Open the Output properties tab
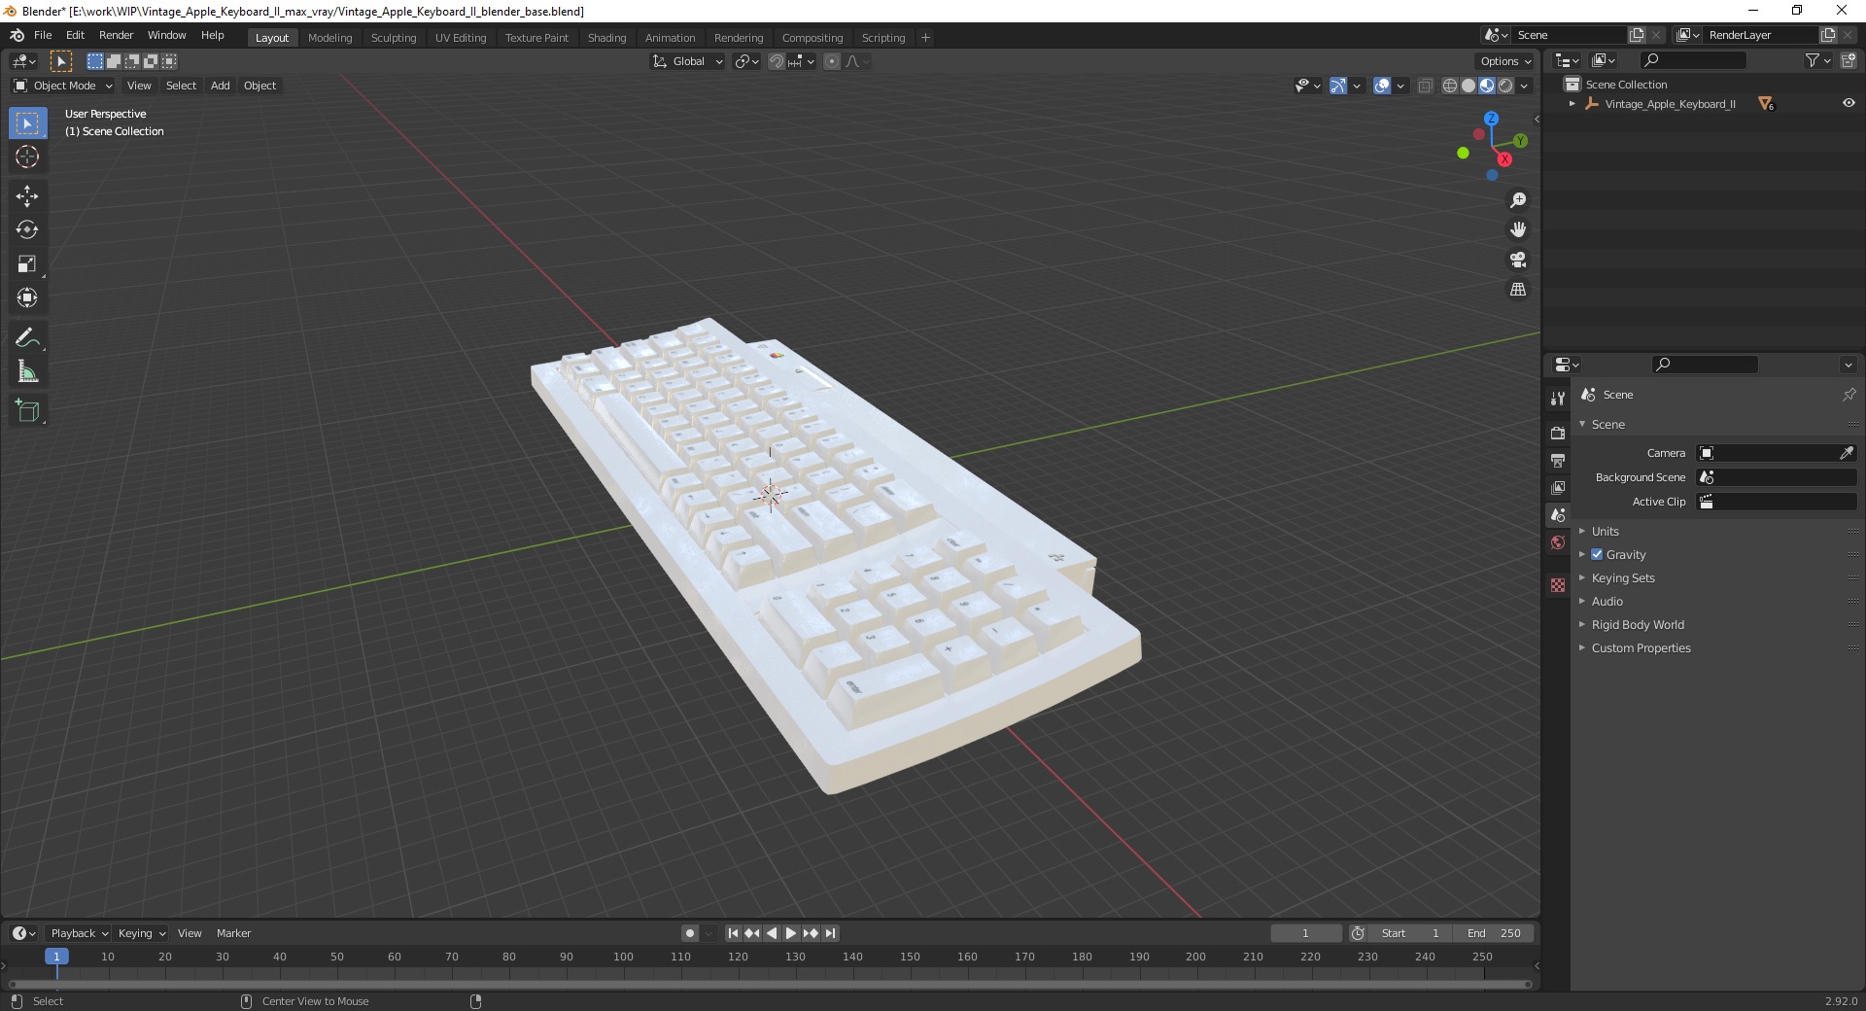The image size is (1866, 1011). [1558, 460]
